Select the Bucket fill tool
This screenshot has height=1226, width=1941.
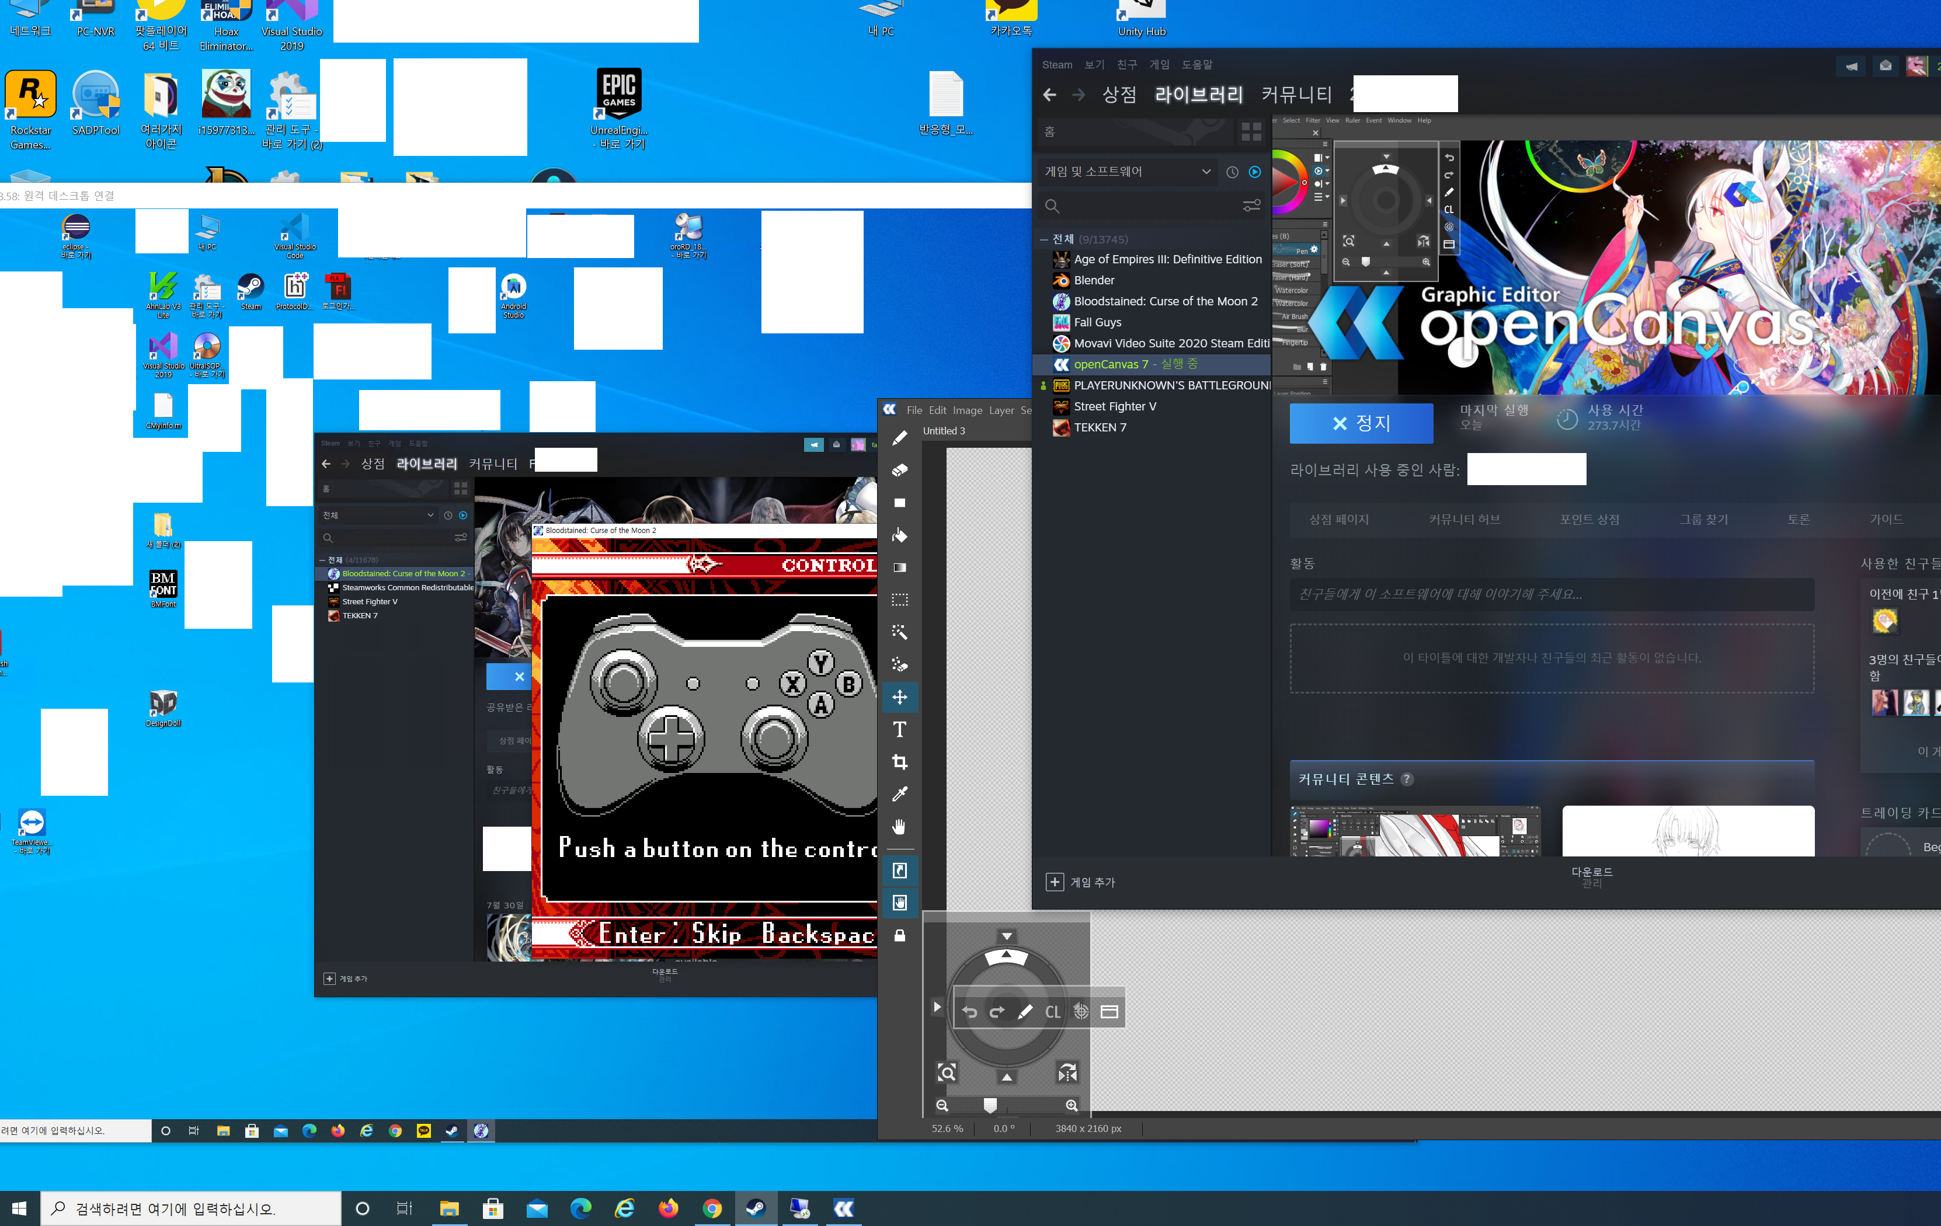coord(900,535)
